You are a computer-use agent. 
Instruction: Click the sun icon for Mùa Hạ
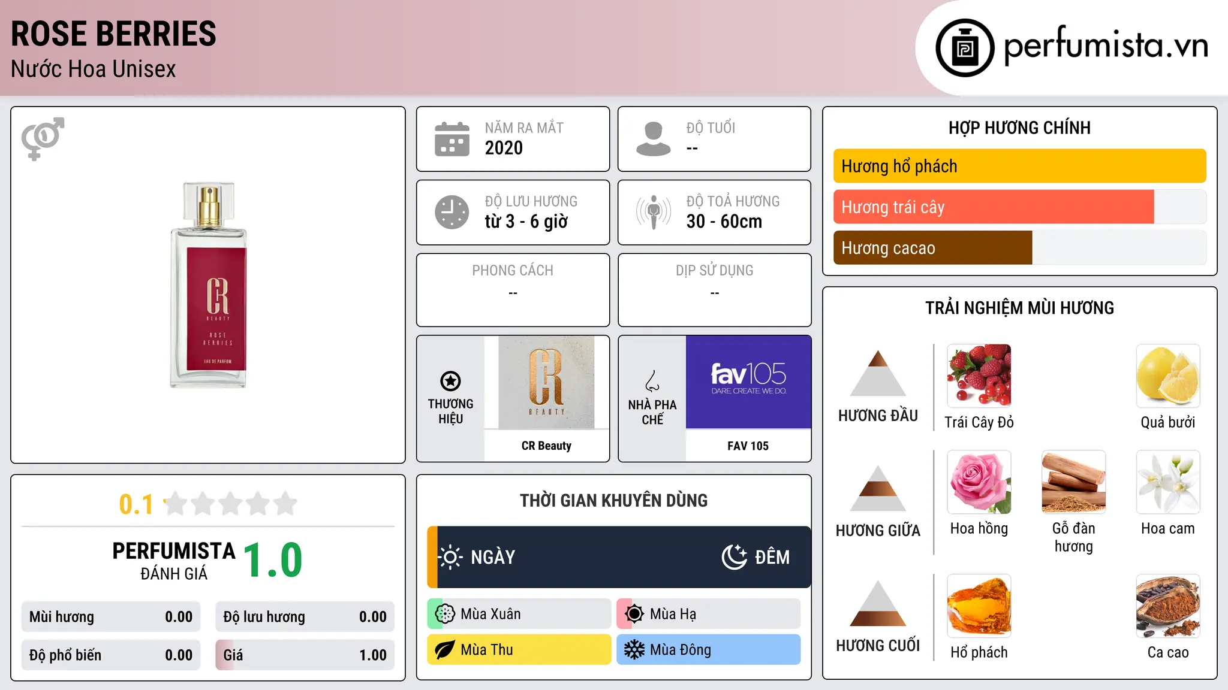pyautogui.click(x=634, y=614)
